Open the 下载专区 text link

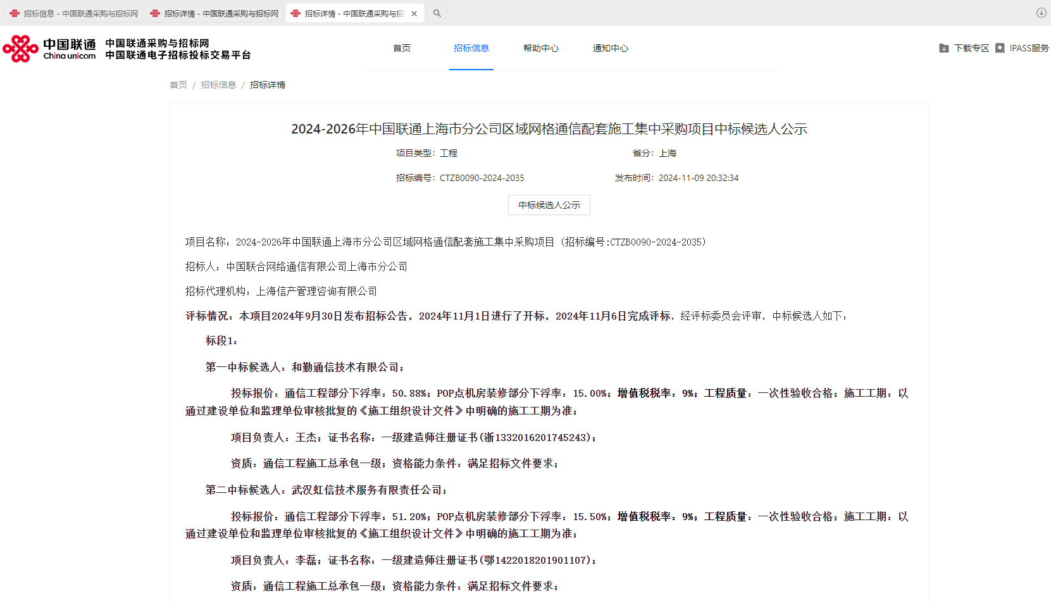971,48
